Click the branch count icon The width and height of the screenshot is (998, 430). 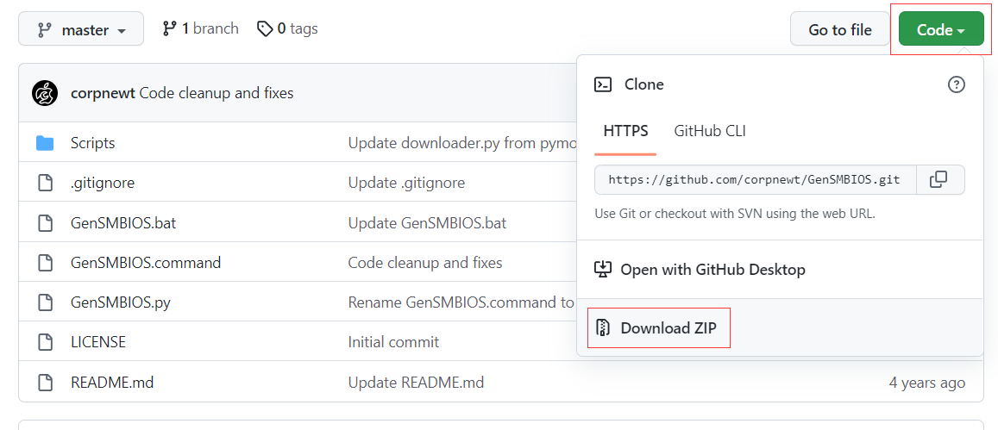[169, 29]
